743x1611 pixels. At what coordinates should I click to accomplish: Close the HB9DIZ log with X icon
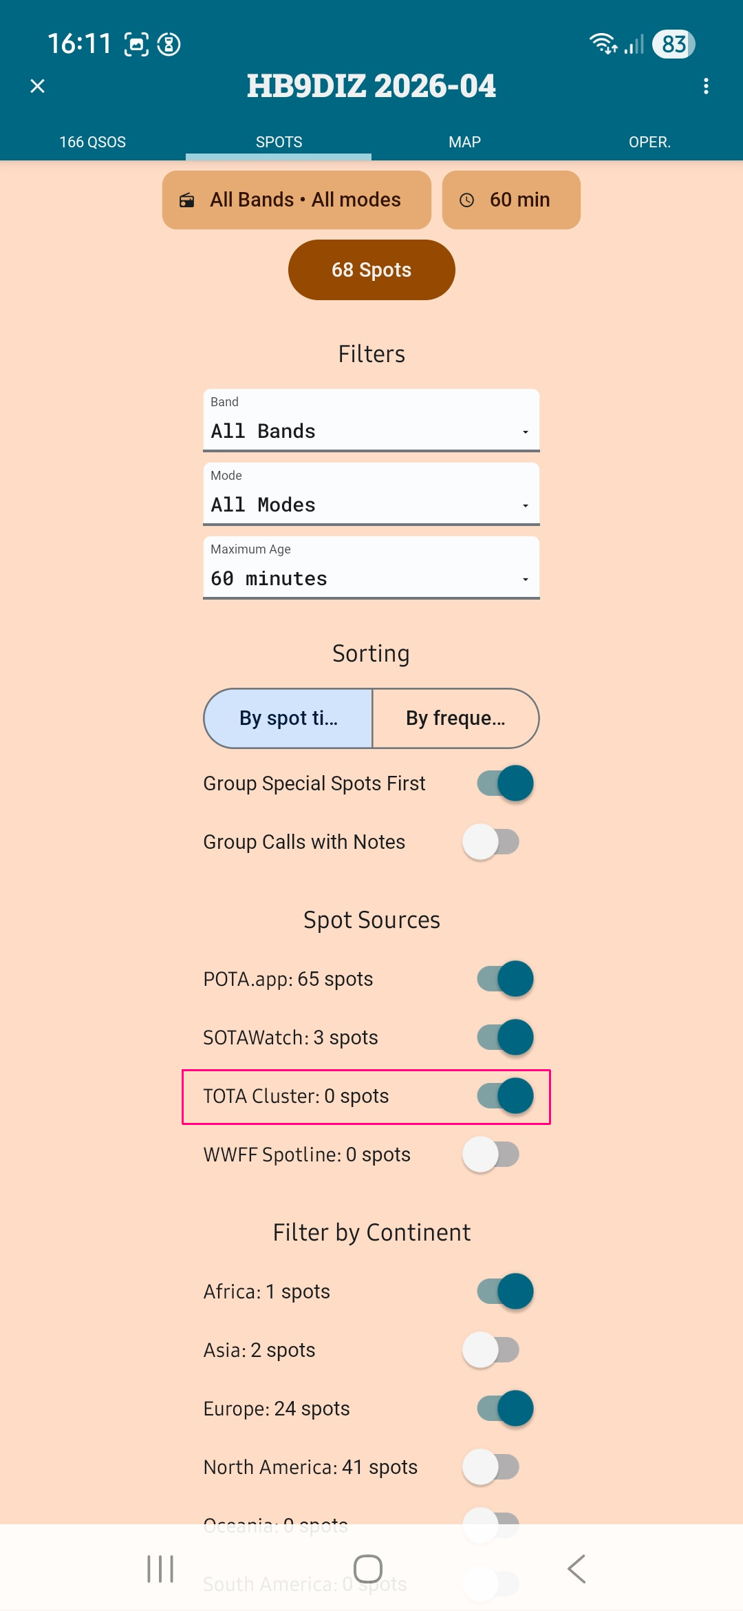tap(38, 86)
